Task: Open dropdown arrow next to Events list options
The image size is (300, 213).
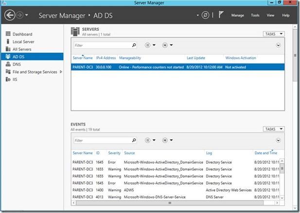Action: click(154, 140)
